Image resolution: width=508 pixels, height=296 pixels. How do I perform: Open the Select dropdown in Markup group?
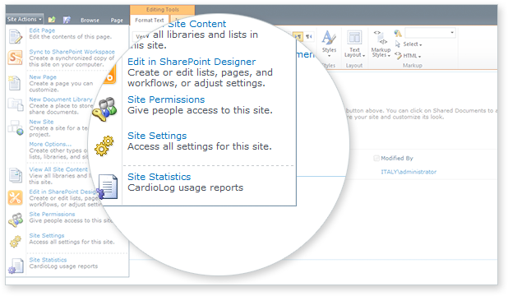click(x=409, y=44)
